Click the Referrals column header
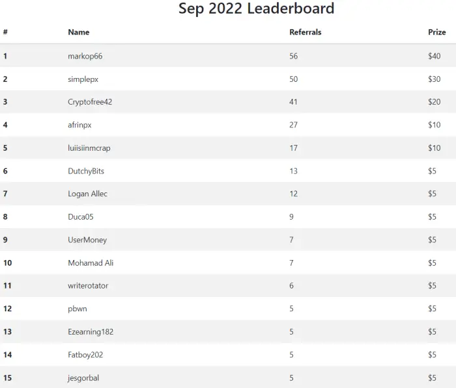The image size is (456, 388). click(x=306, y=32)
